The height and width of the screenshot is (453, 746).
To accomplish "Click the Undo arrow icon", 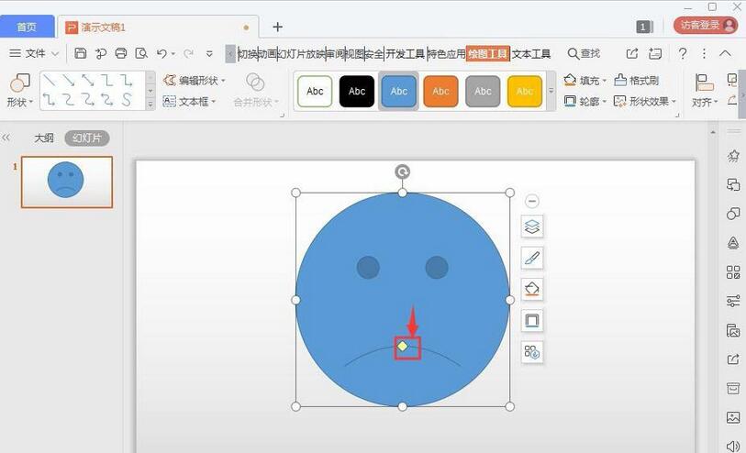I will (x=161, y=53).
